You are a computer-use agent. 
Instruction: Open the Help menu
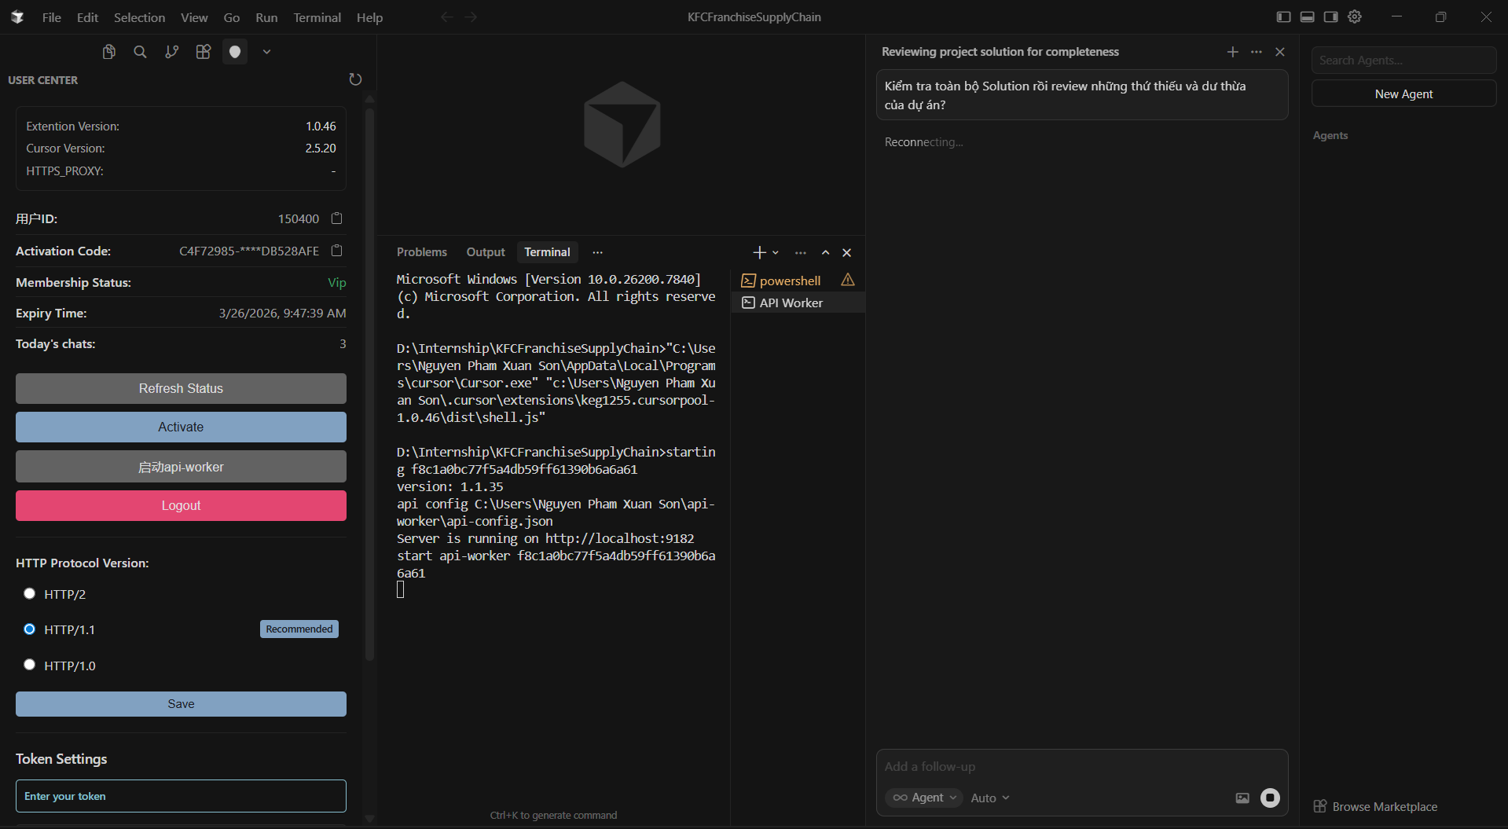tap(369, 17)
